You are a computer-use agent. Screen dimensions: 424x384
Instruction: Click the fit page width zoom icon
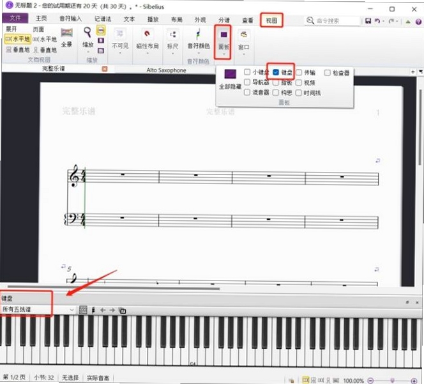tap(101, 30)
